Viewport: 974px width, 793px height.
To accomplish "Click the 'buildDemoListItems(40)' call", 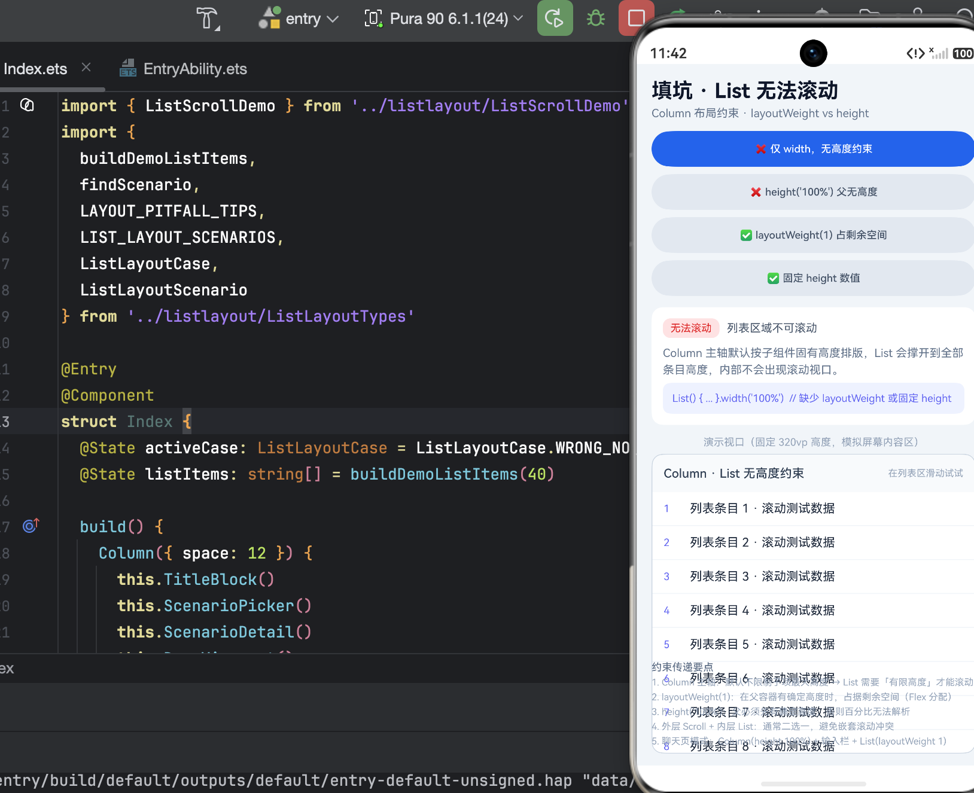I will pos(452,474).
